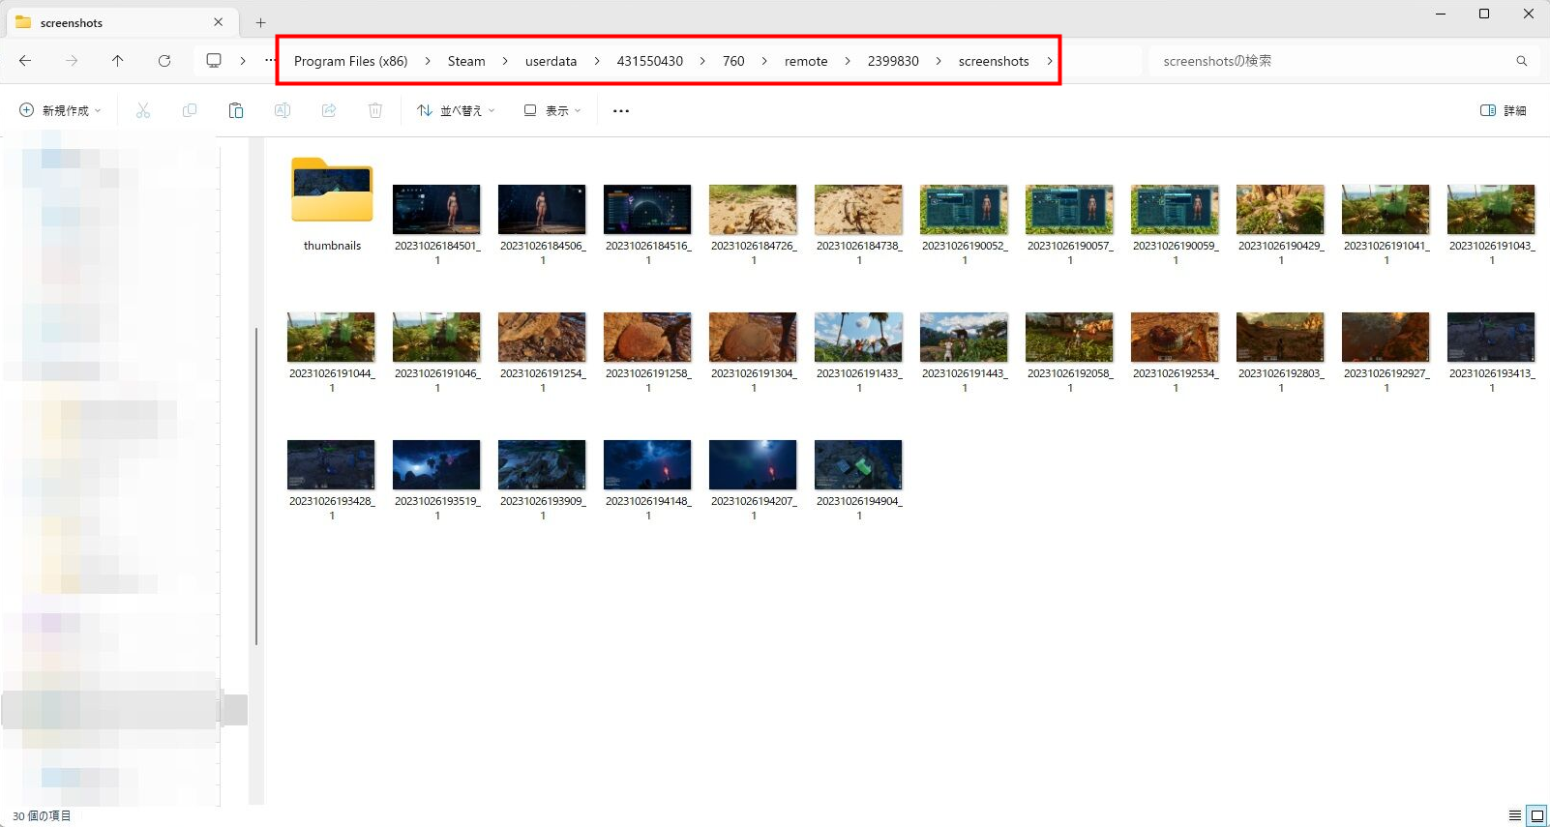Expand chevron after Program Files (x86)
The image size is (1550, 827).
click(428, 61)
